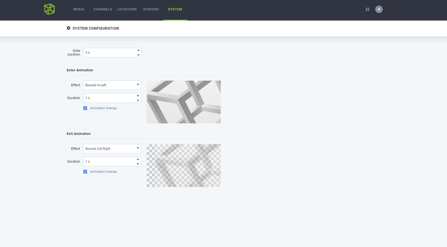Uncheck Enter Animation Overlap checkbox

[85, 108]
